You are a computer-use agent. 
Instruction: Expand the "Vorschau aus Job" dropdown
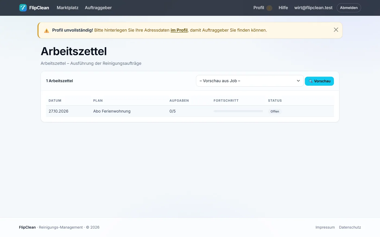pyautogui.click(x=250, y=81)
